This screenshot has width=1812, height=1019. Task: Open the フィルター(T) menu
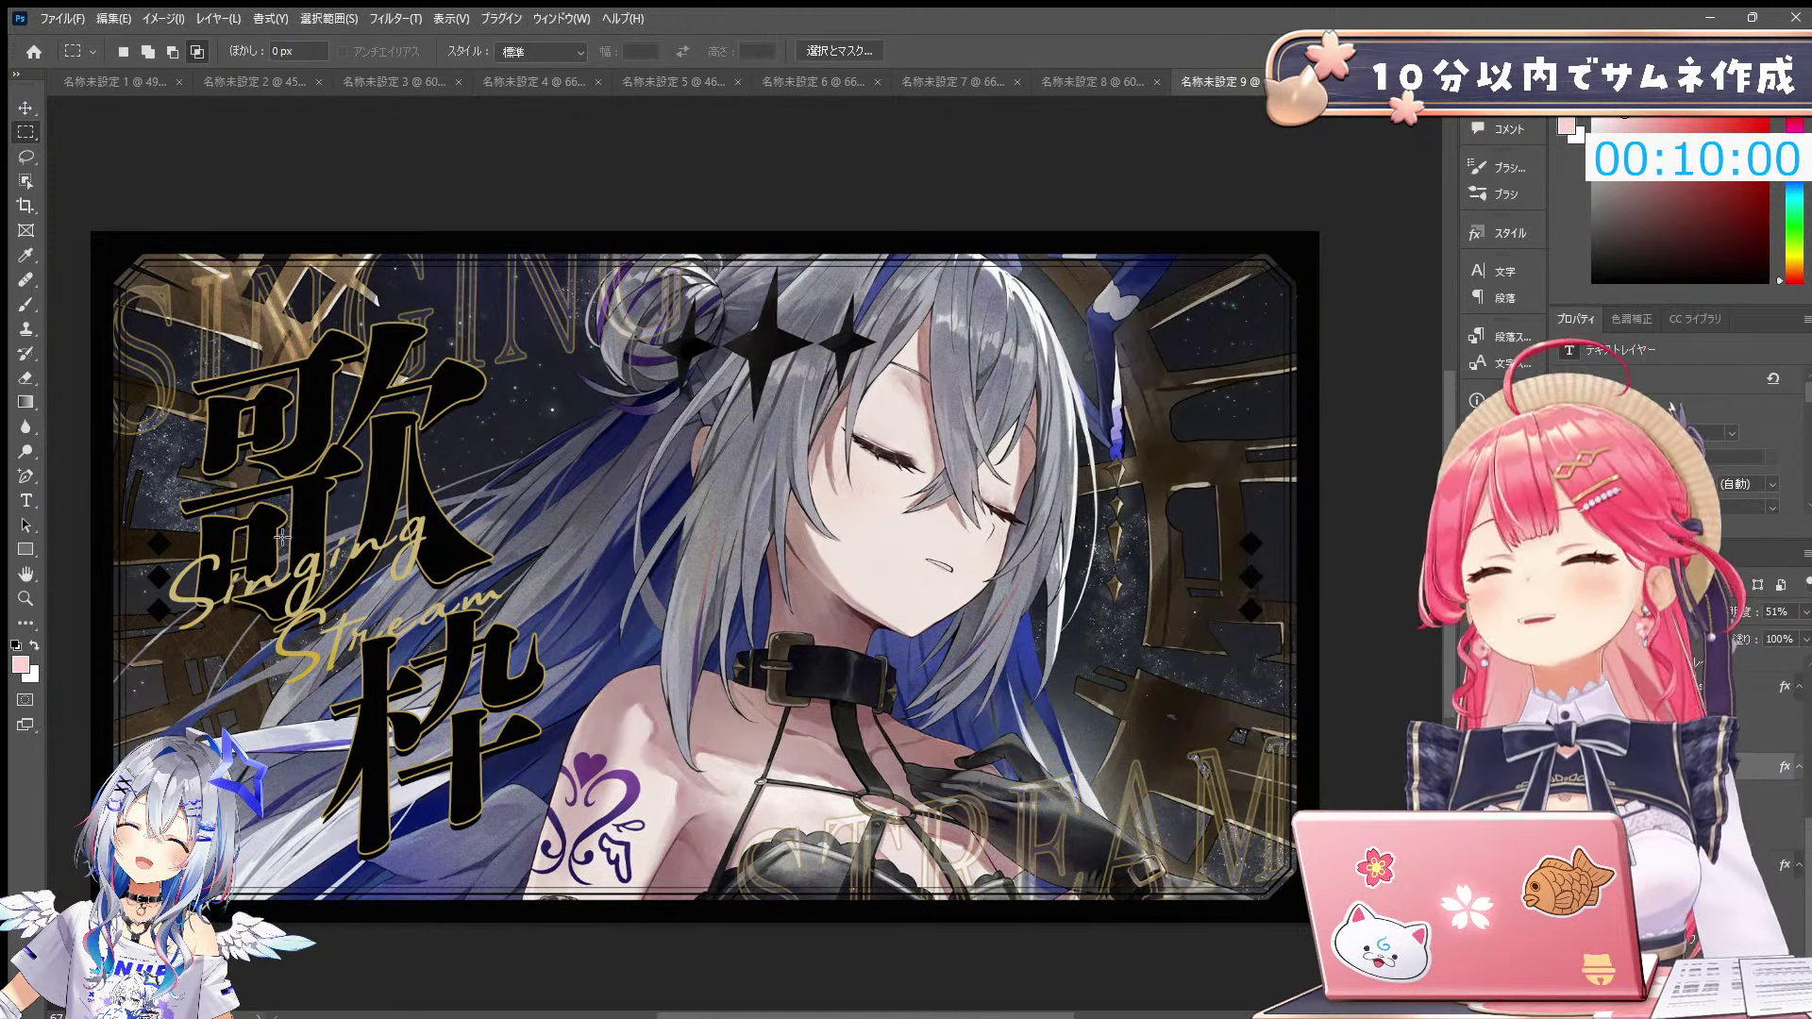[394, 19]
